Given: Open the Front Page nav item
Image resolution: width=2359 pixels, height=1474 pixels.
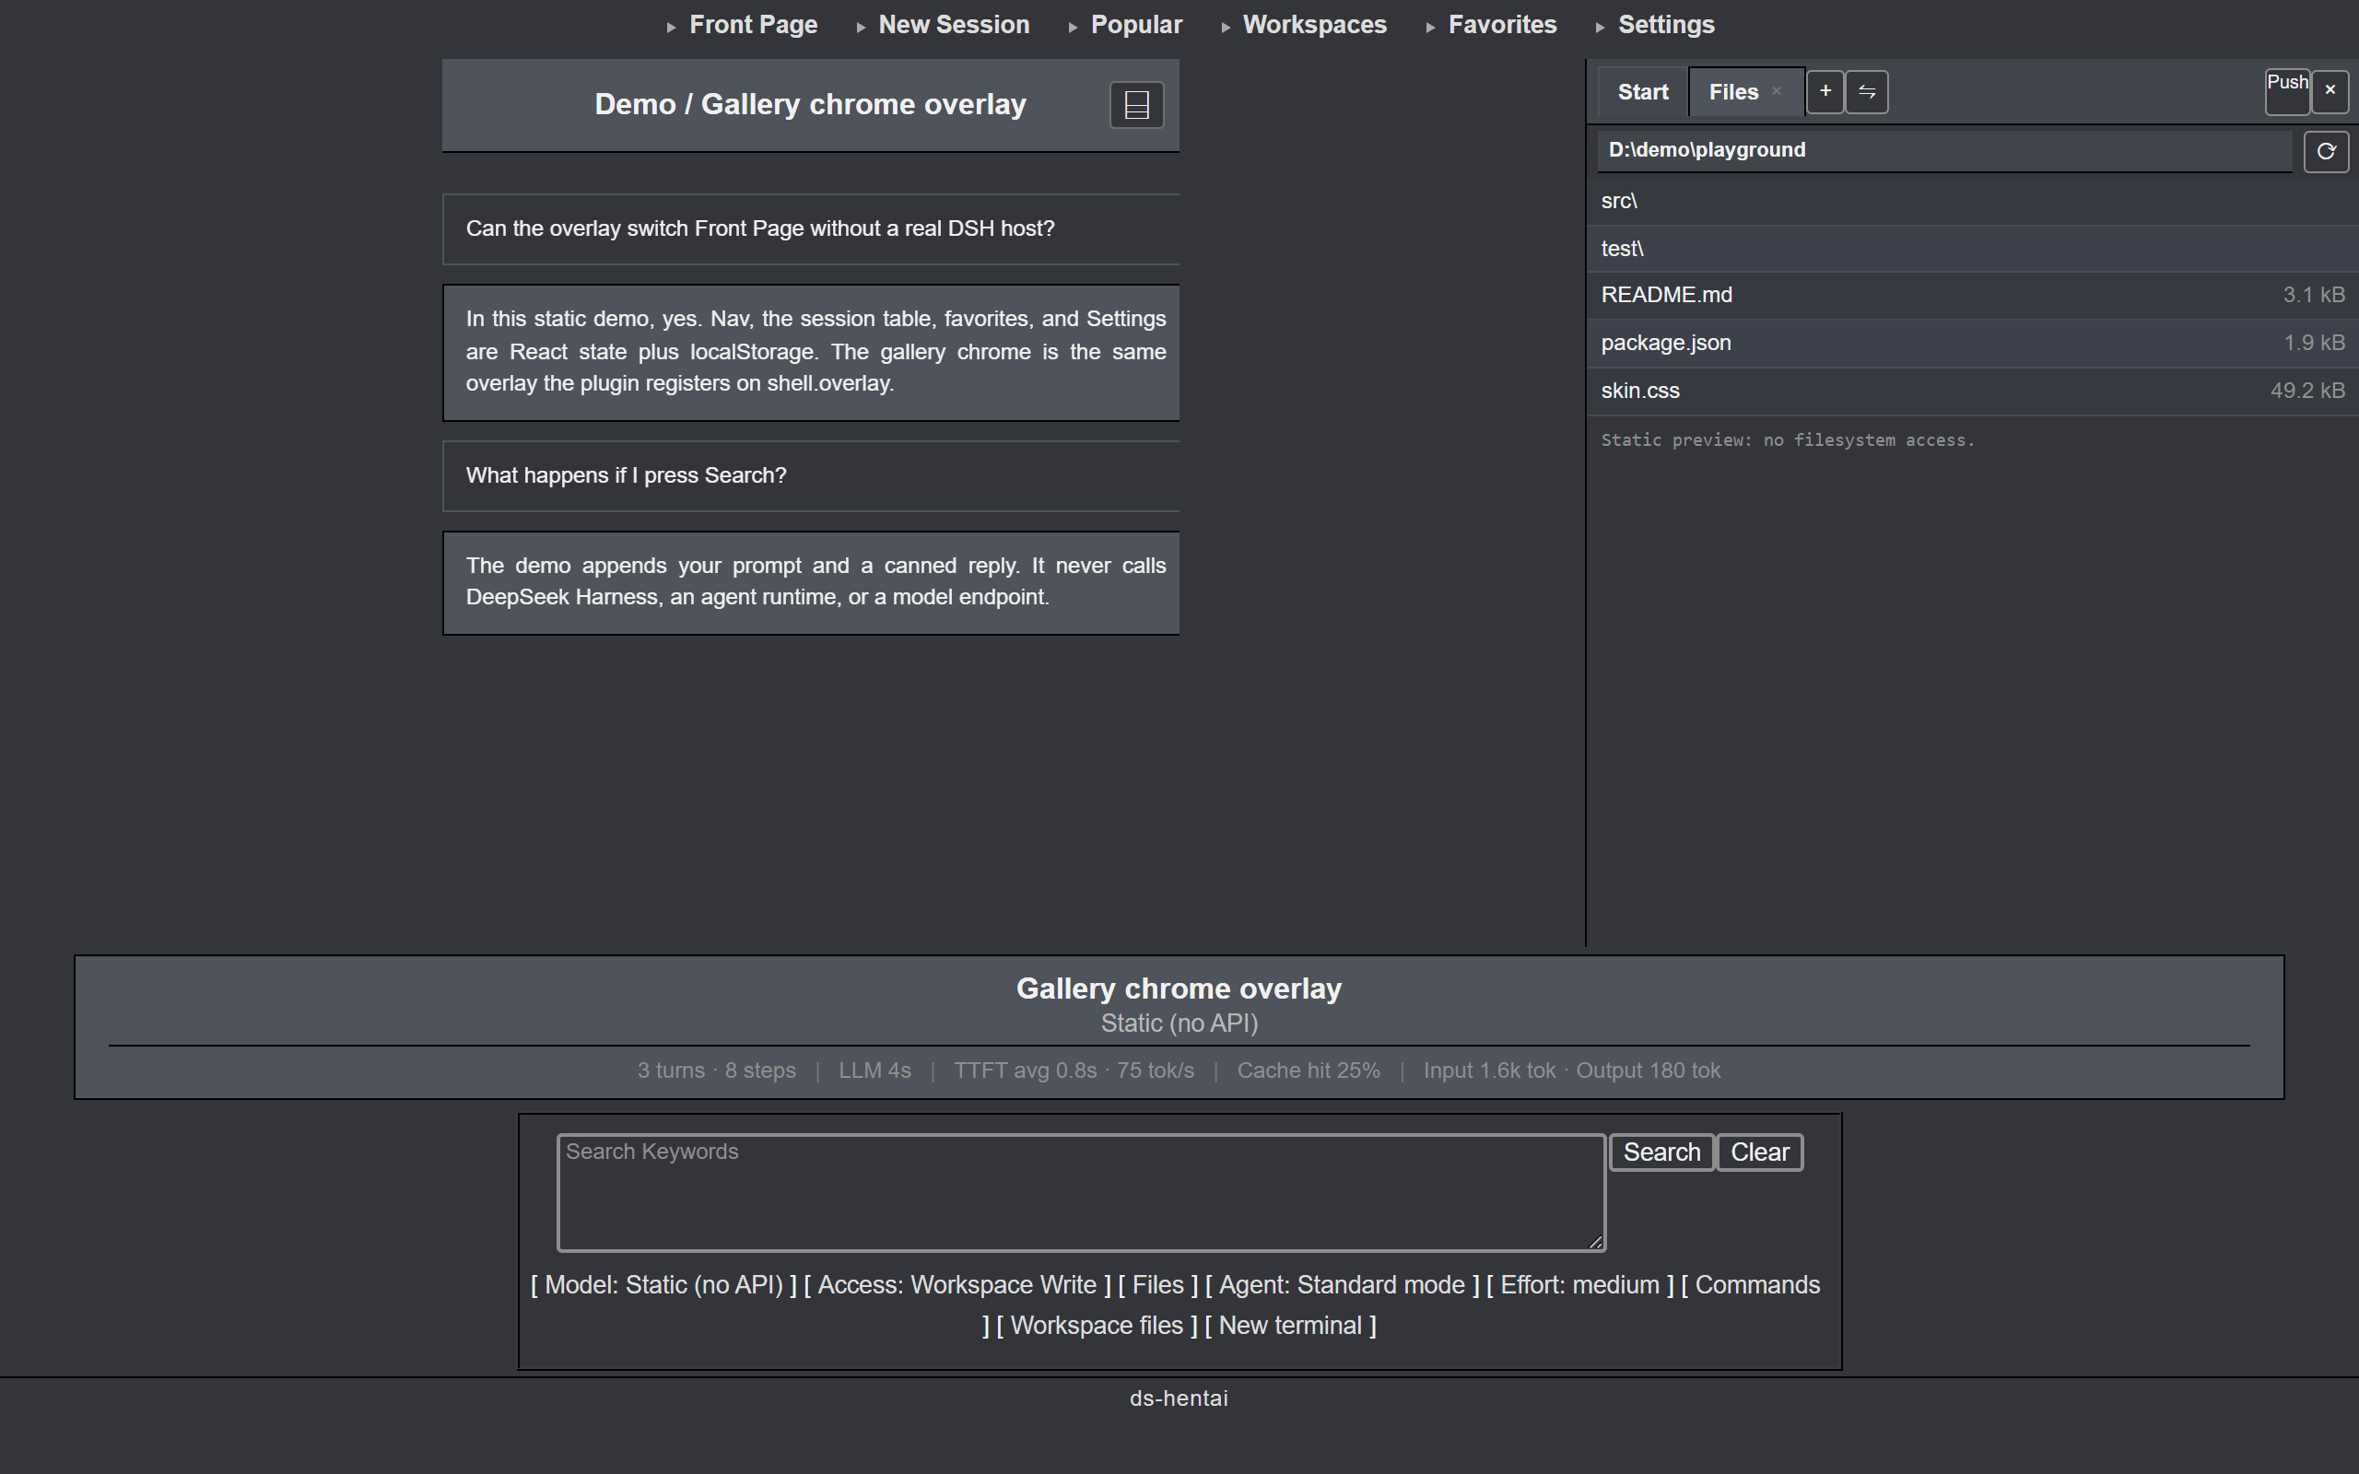Looking at the screenshot, I should 753,24.
